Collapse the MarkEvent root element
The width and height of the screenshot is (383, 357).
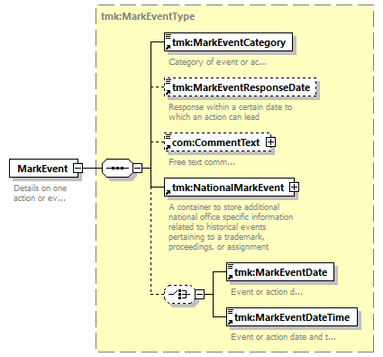tap(78, 168)
